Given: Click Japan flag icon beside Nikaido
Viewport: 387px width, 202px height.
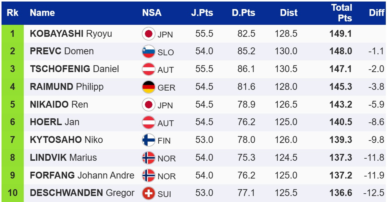Looking at the screenshot, I should tap(149, 105).
